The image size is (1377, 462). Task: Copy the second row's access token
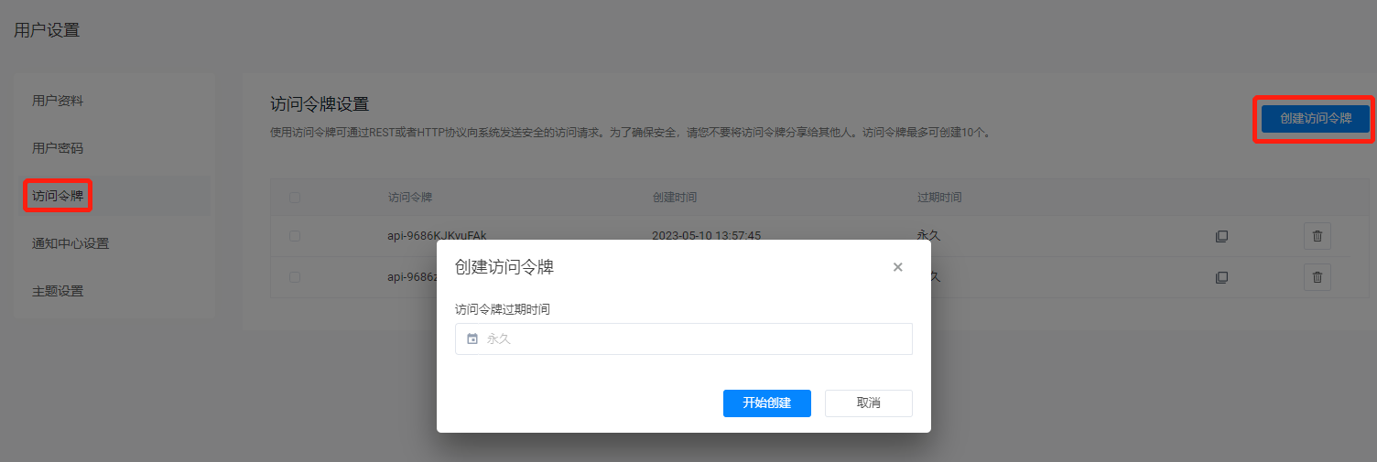pyautogui.click(x=1220, y=277)
